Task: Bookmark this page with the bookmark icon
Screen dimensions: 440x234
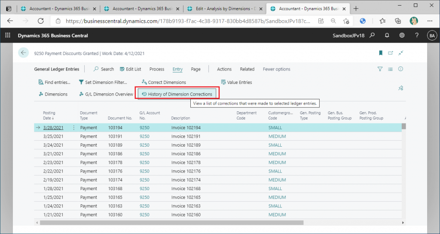Action: tap(381, 53)
